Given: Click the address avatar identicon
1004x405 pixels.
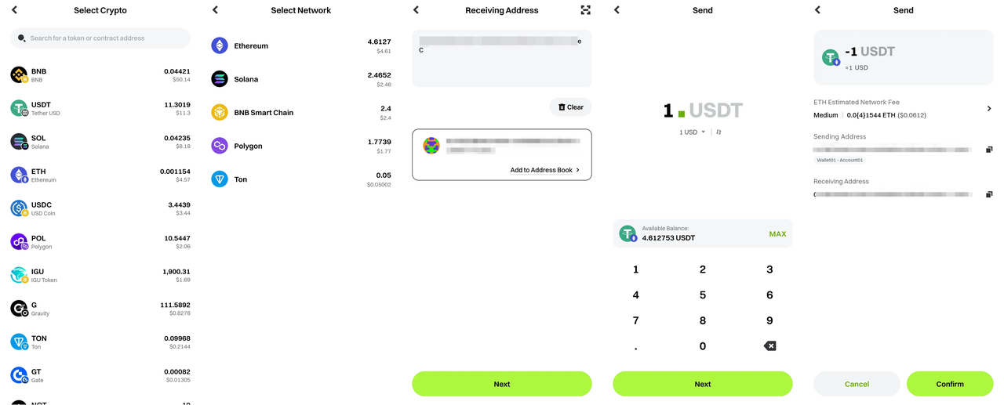Looking at the screenshot, I should pos(431,145).
